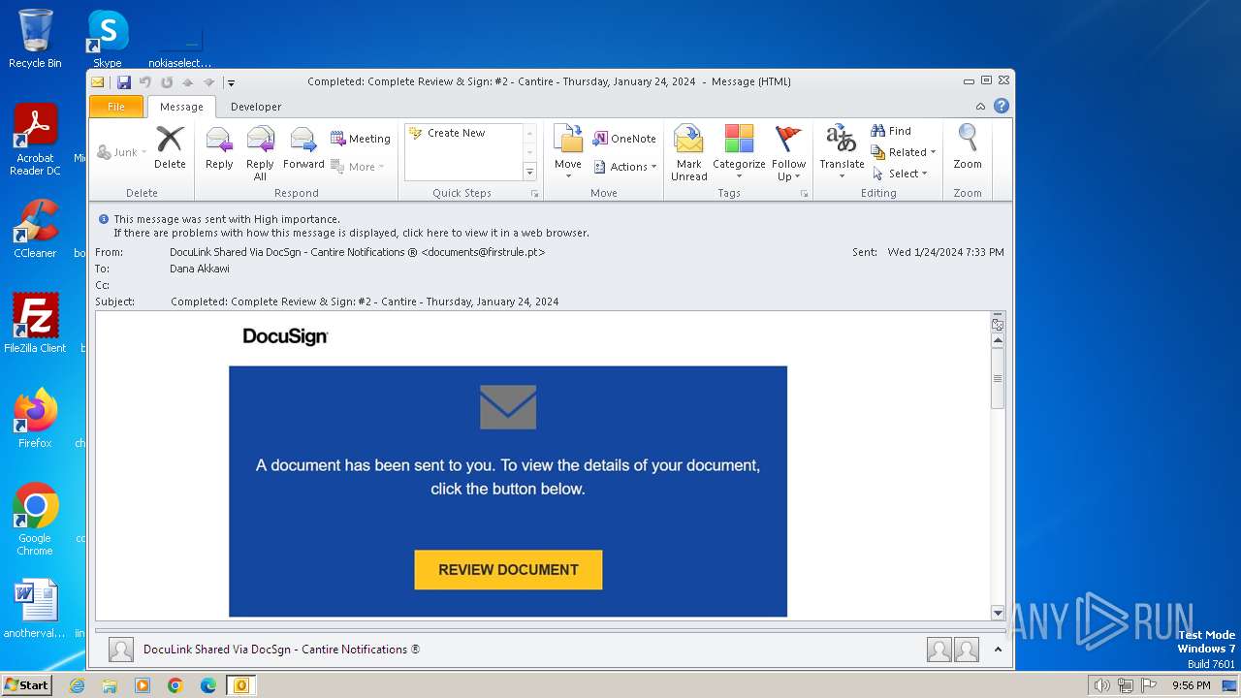Screen dimensions: 1241x698
Task: Expand the People Pane arrow
Action: coord(998,650)
